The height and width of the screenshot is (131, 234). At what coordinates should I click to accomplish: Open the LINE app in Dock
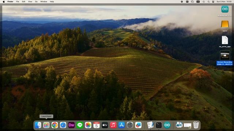pyautogui.click(x=80, y=125)
